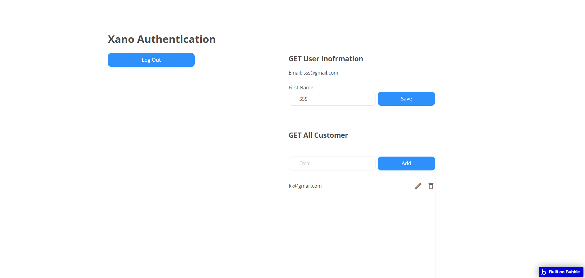Select the GET User Inofrmation heading
Screen dimensions: 585x278
click(x=326, y=59)
